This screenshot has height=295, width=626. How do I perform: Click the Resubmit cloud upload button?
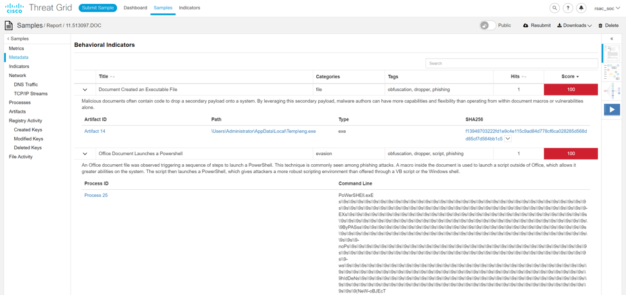(x=537, y=26)
